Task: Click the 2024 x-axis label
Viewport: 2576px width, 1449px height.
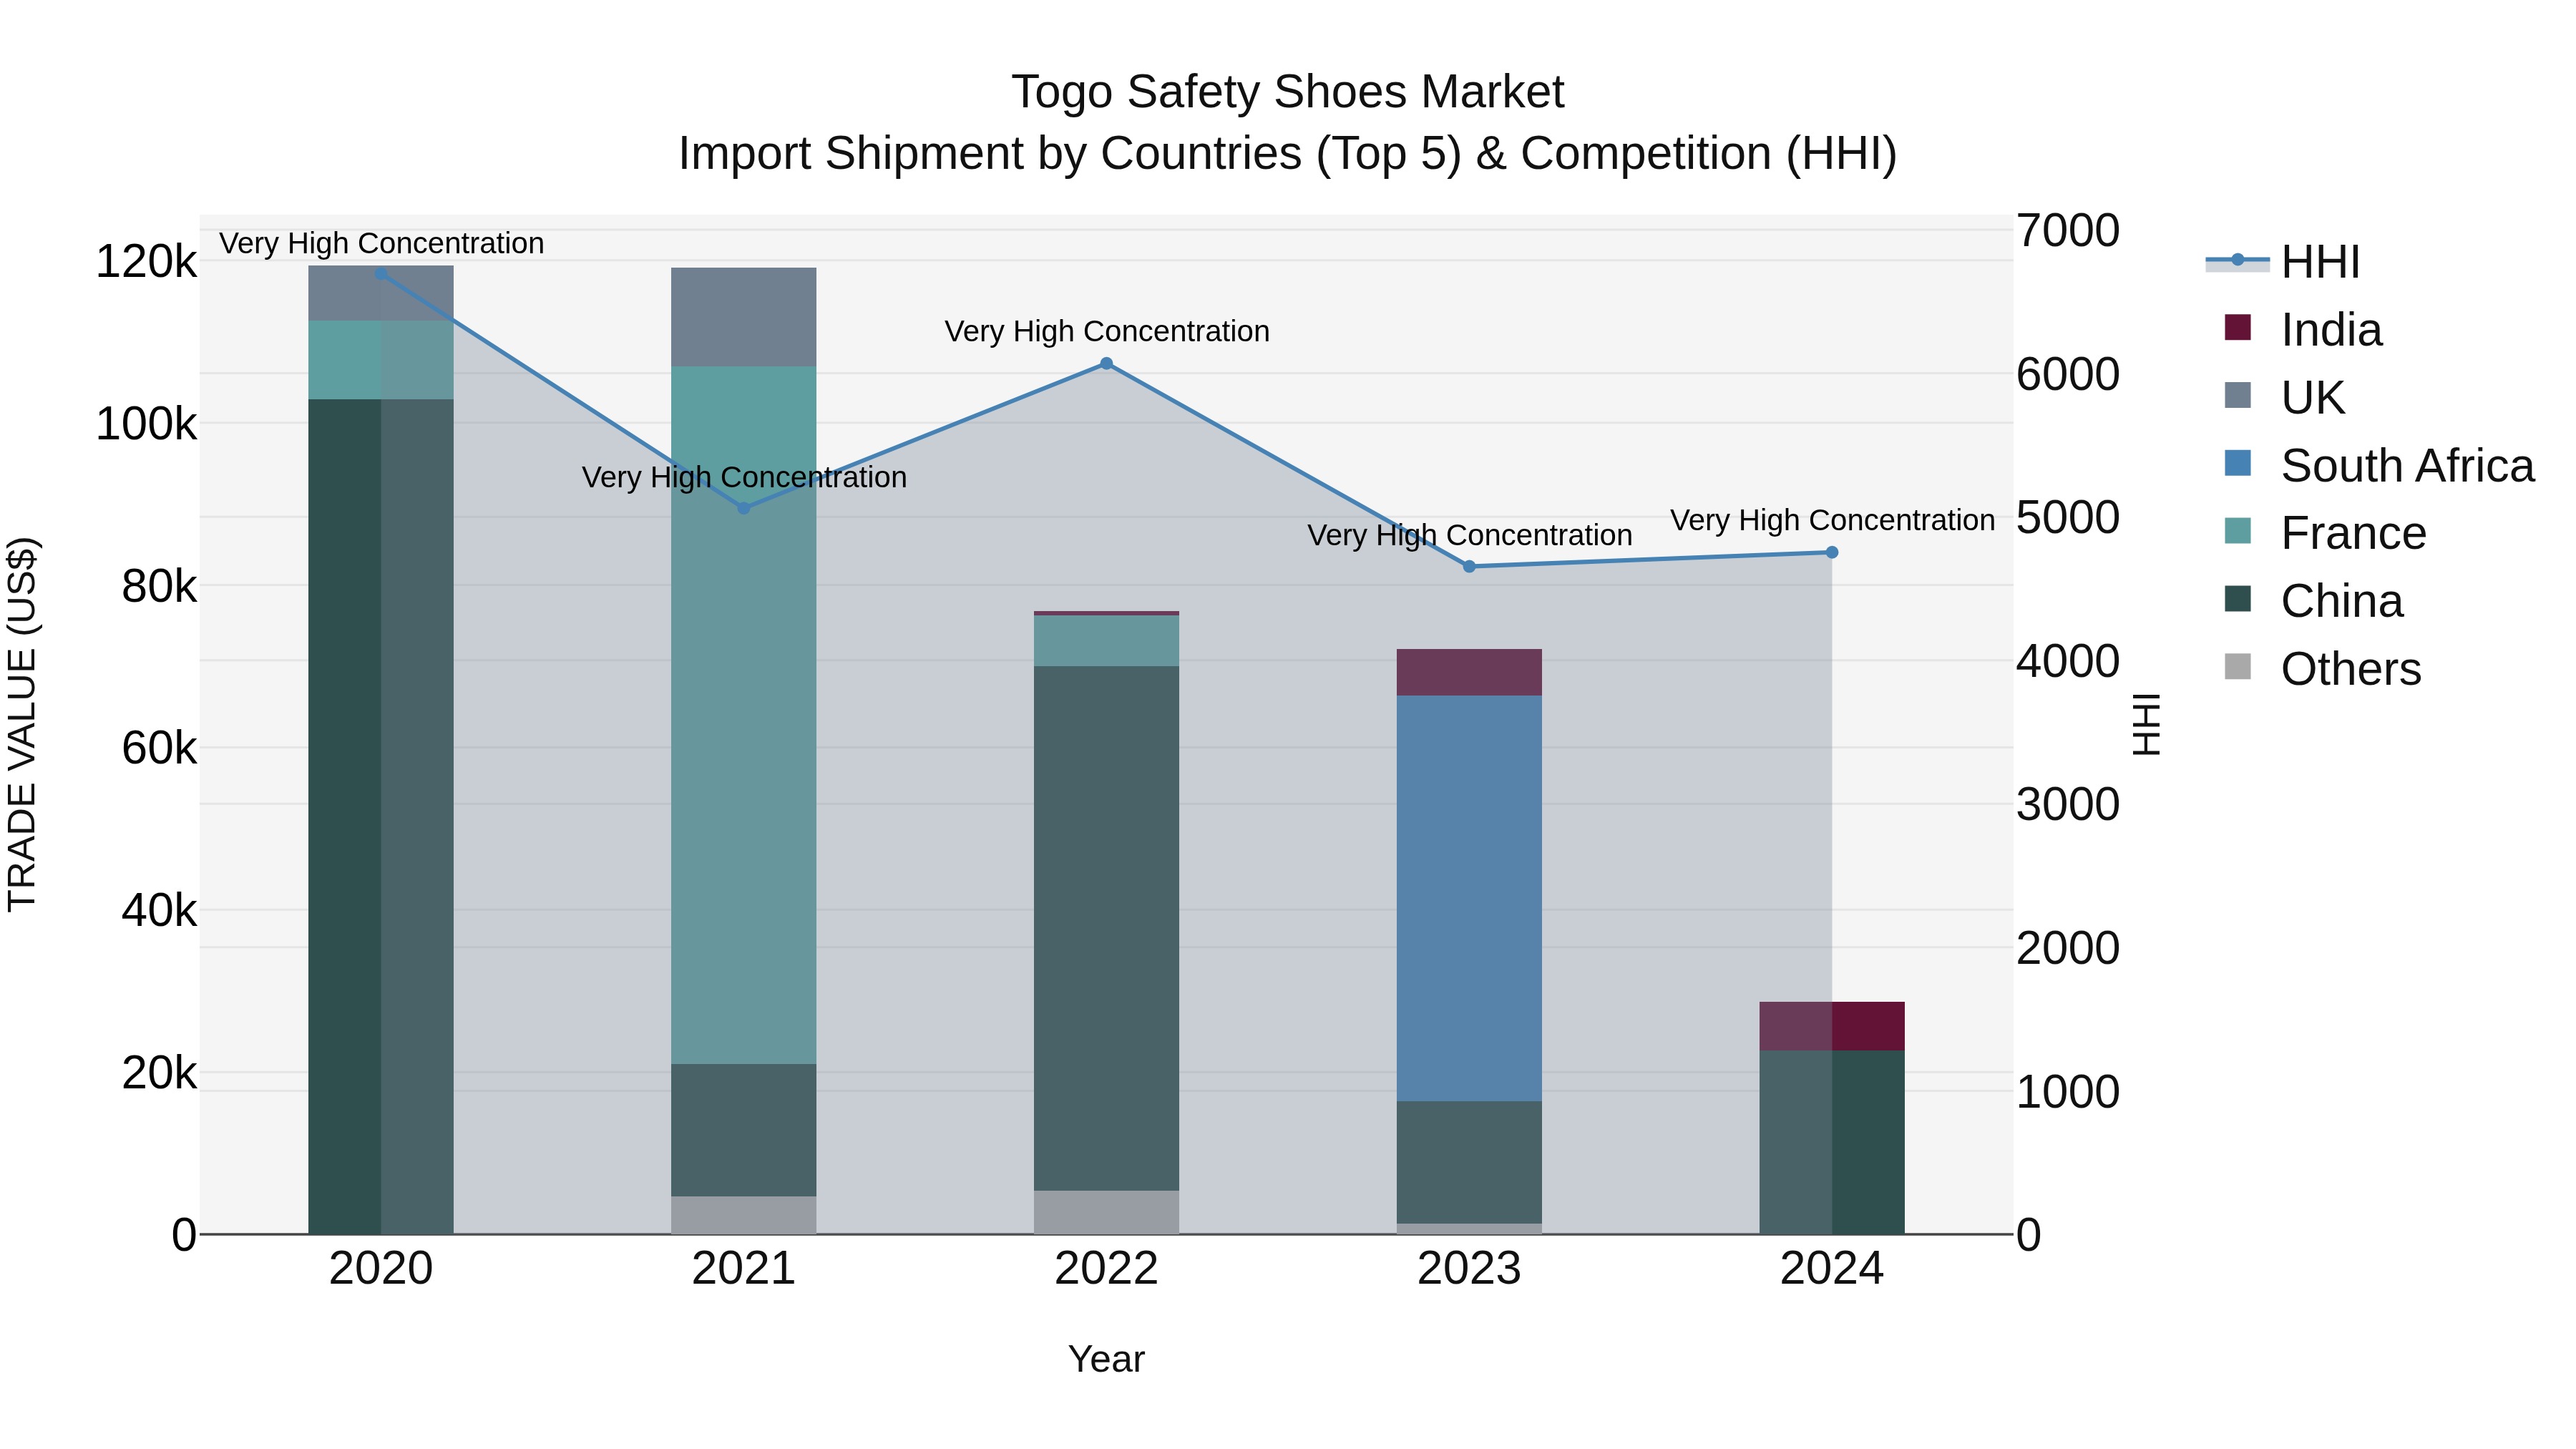Action: tap(1832, 1269)
